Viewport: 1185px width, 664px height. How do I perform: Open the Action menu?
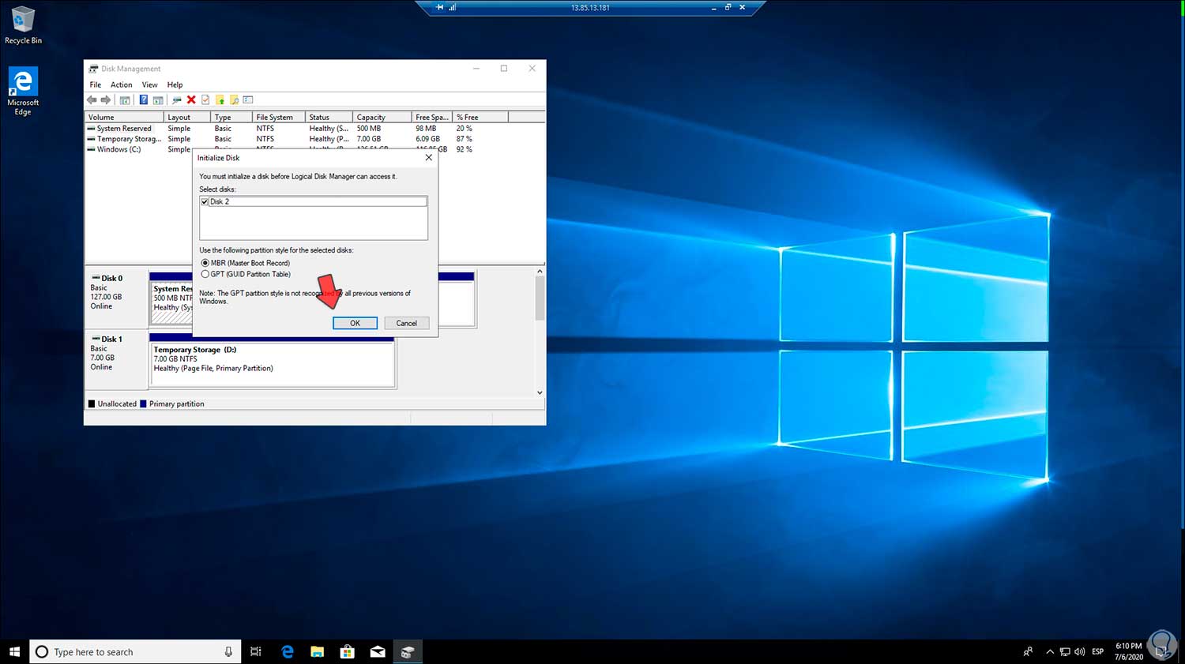coord(121,84)
